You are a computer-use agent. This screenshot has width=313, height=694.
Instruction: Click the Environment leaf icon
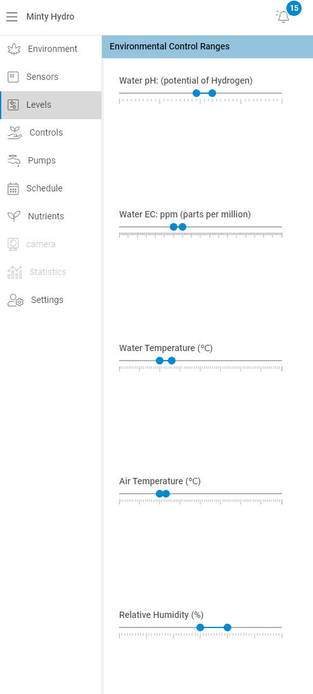click(14, 49)
